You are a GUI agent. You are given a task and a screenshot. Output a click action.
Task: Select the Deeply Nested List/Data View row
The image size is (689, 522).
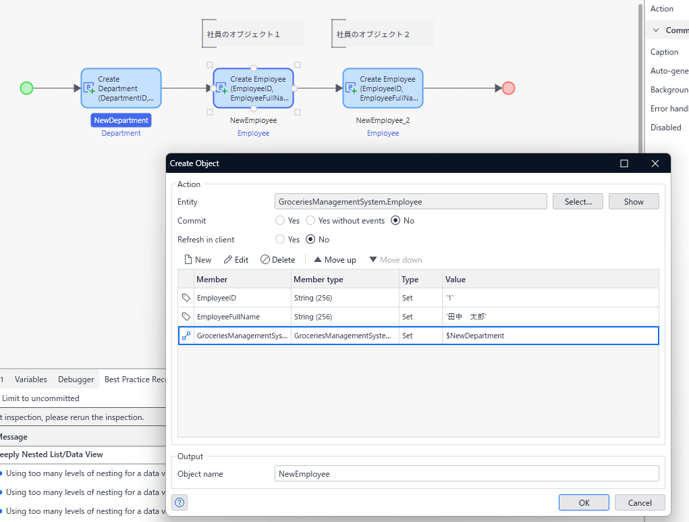[x=82, y=454]
